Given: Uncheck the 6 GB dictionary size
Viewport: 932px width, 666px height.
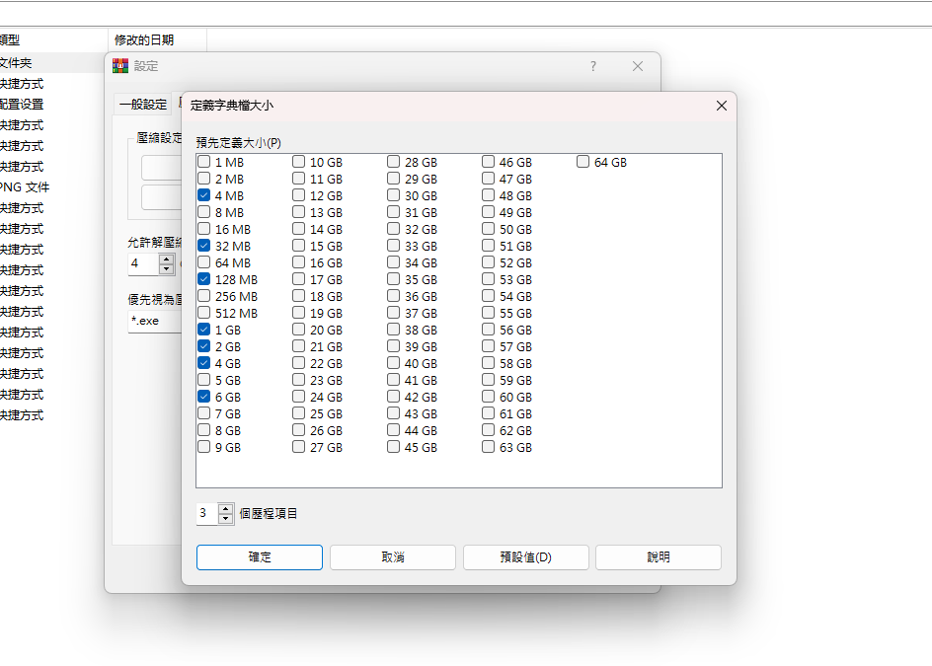Looking at the screenshot, I should click(203, 397).
